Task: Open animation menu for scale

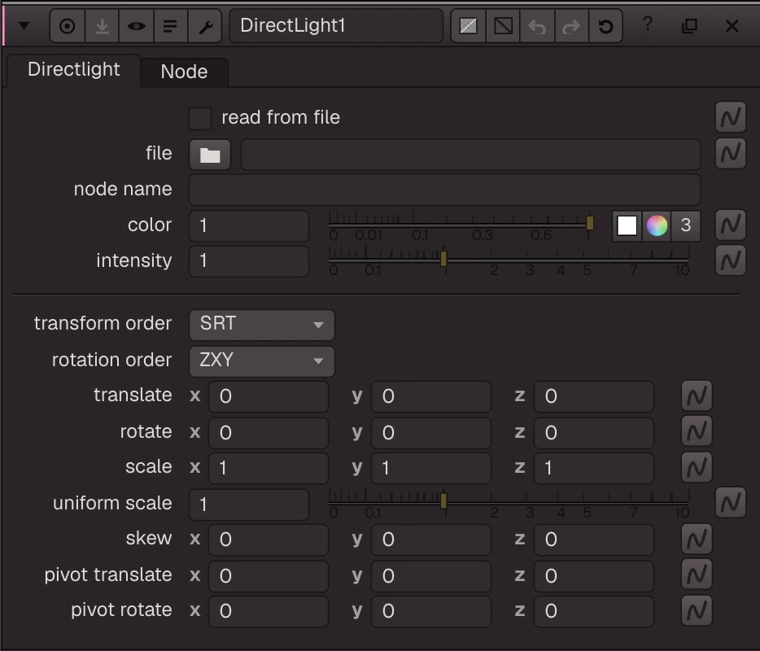Action: point(697,467)
